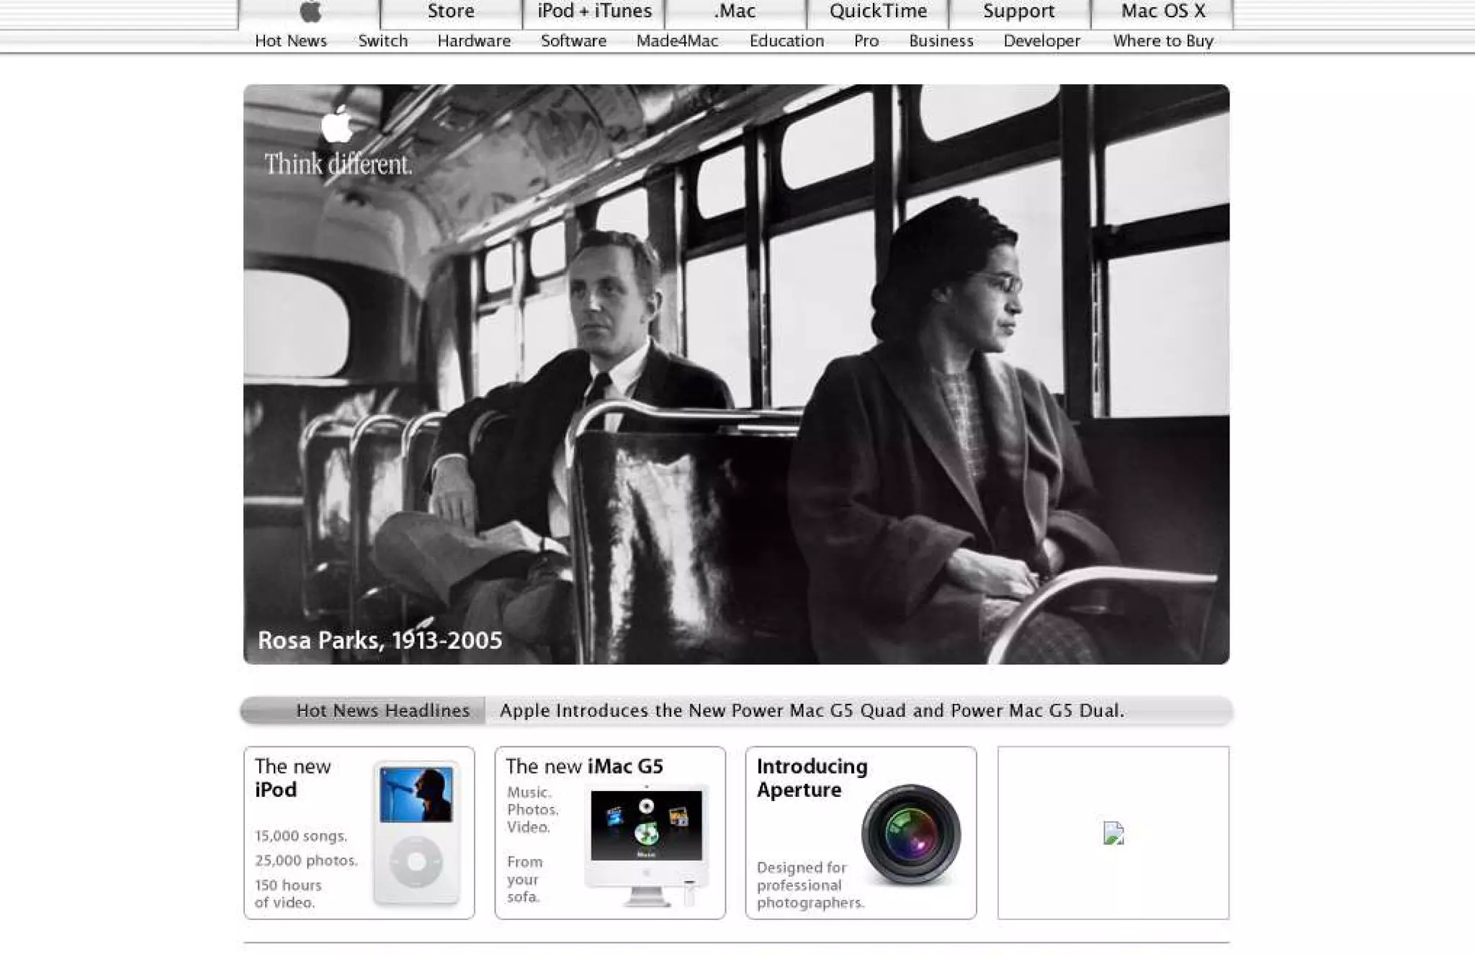The height and width of the screenshot is (956, 1475).
Task: Click the broken image placeholder icon
Action: coord(1113,833)
